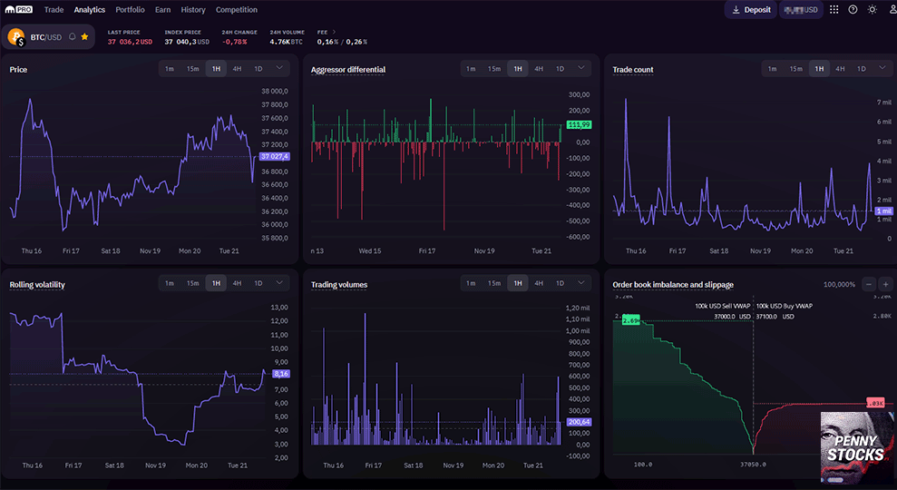Switch to the Portfolio tab

tap(130, 10)
